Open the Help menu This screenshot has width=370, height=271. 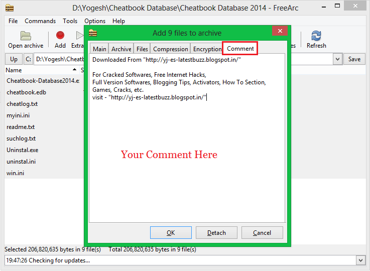[x=118, y=21]
